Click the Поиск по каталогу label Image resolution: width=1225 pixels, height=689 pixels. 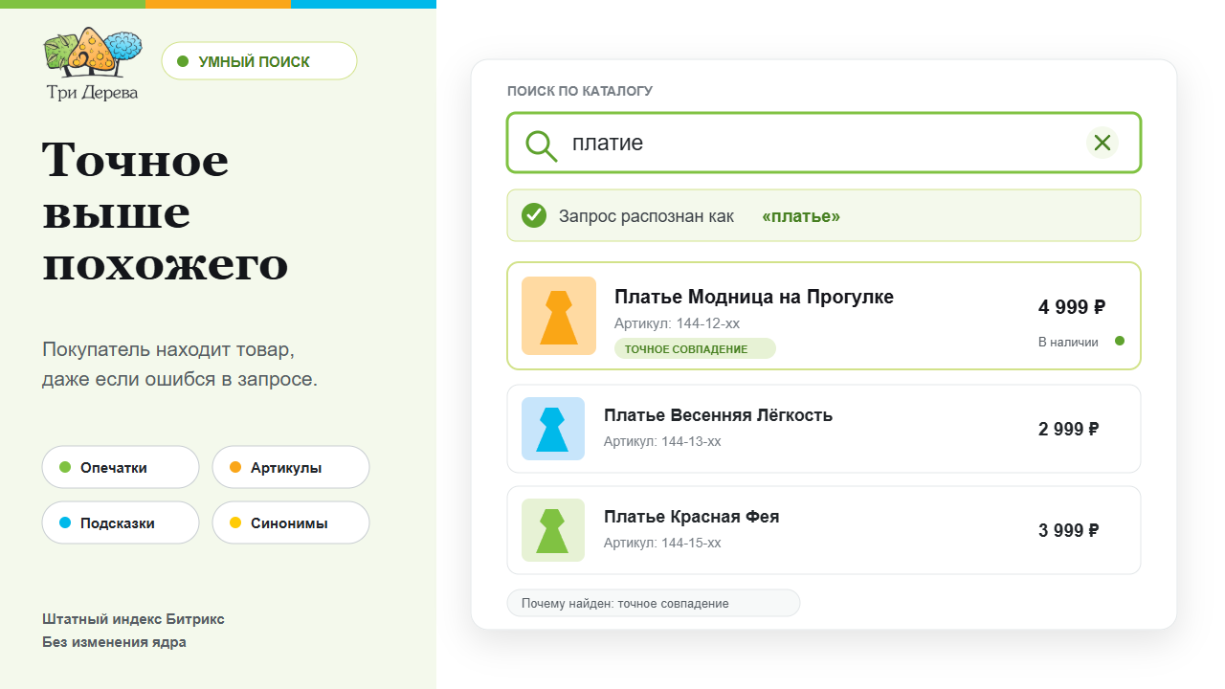point(580,91)
